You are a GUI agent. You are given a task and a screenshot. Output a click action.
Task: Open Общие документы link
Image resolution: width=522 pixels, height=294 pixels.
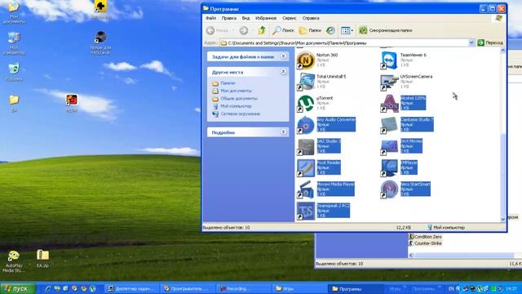coord(239,98)
